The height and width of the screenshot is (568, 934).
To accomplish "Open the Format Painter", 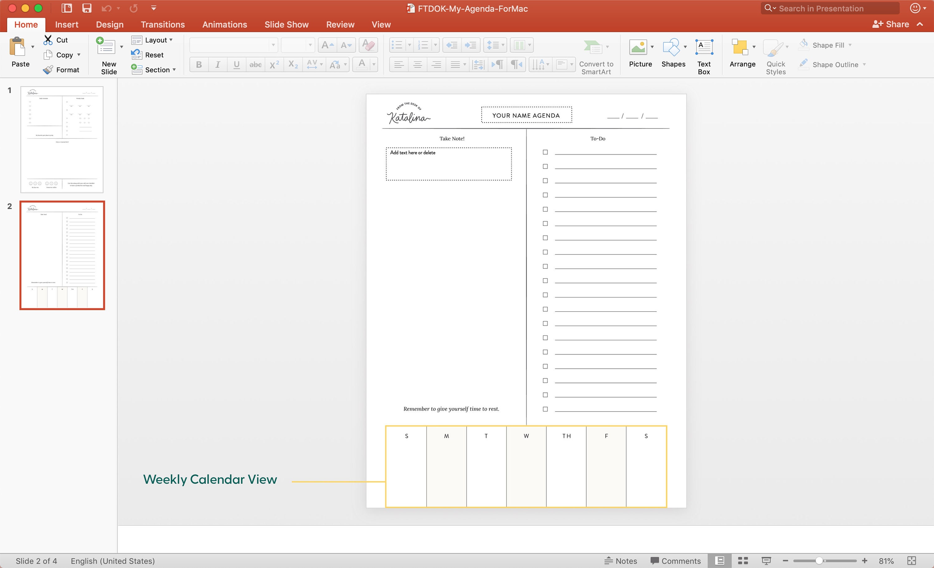I will coord(62,69).
